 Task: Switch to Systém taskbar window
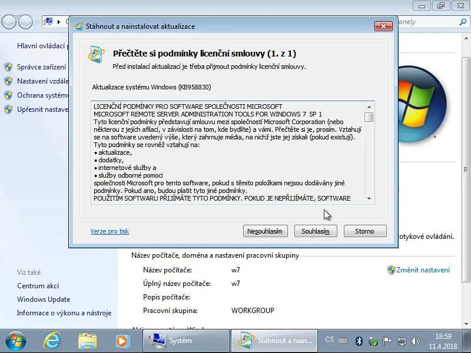click(x=186, y=341)
